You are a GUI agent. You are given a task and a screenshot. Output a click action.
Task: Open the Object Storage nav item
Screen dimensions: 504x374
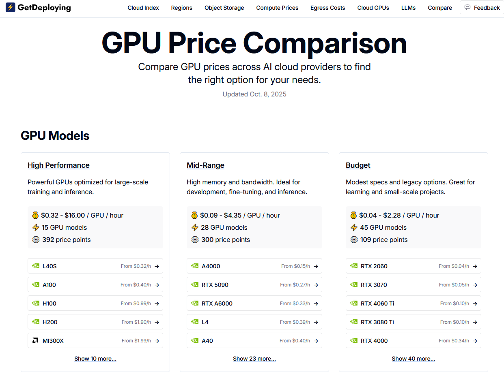(x=224, y=8)
